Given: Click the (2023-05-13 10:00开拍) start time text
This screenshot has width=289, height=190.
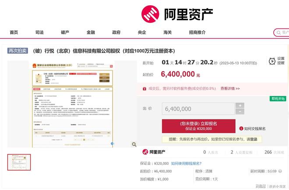Looking at the screenshot, I should (x=238, y=63).
